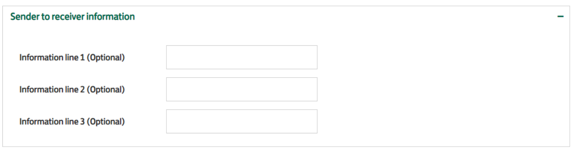Screen dimensions: 577x151
Task: Collapse the section using the minus icon
Action: coord(561,17)
